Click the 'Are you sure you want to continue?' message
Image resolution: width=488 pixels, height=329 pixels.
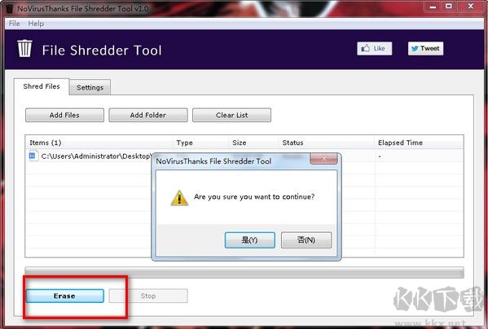point(254,197)
